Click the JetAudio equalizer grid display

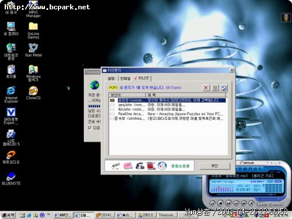tap(273, 187)
